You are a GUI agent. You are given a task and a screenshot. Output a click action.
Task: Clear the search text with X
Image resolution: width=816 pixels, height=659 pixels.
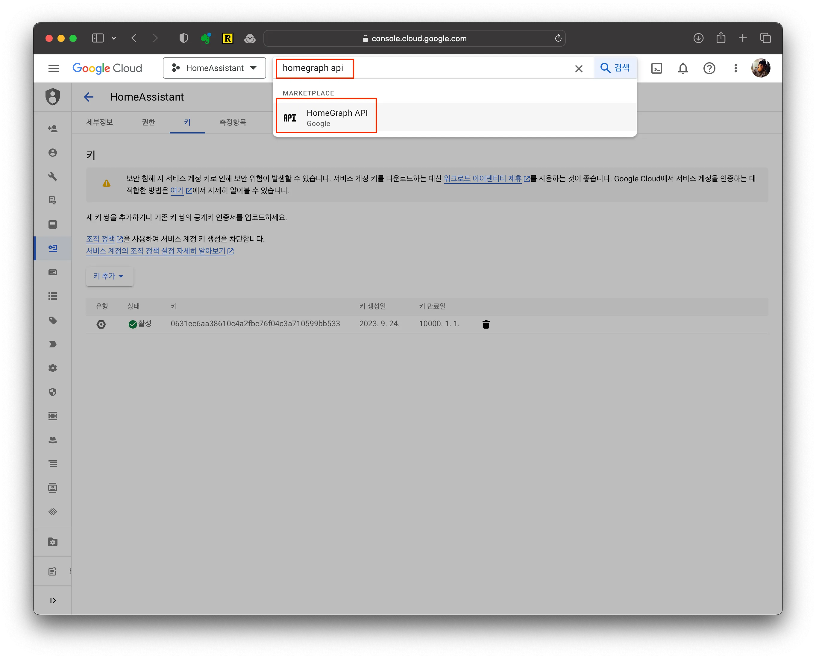[578, 69]
